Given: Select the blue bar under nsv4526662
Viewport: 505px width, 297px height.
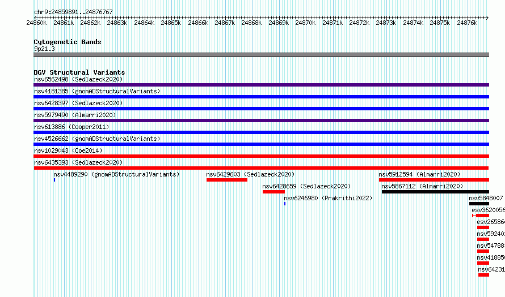Looking at the screenshot, I should point(261,144).
